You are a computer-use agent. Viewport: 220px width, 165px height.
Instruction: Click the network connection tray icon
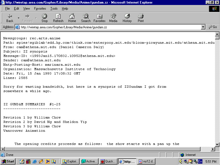click(x=186, y=161)
